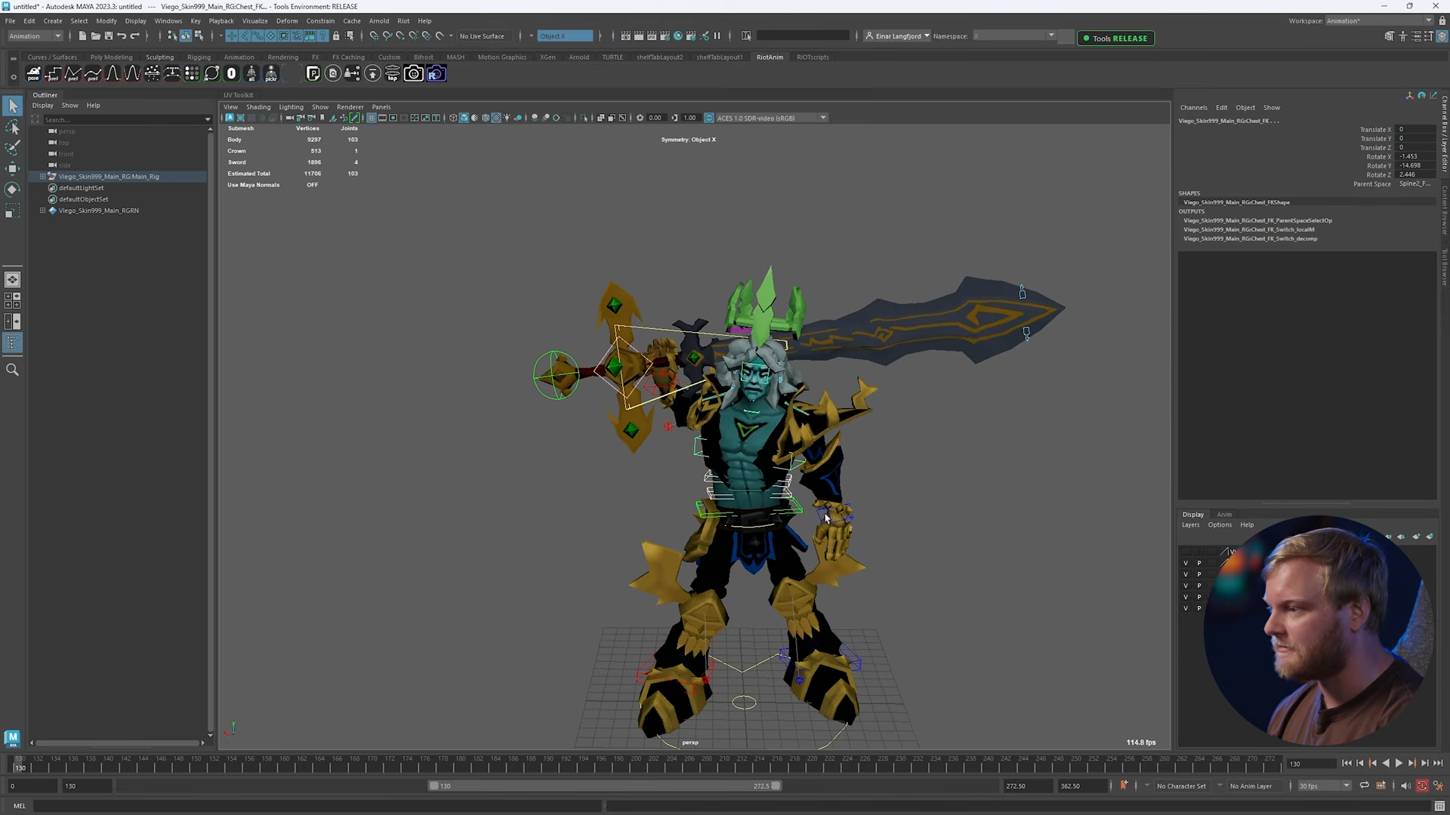1450x815 pixels.
Task: Click the 'pickr' picker shelf icon
Action: 271,73
